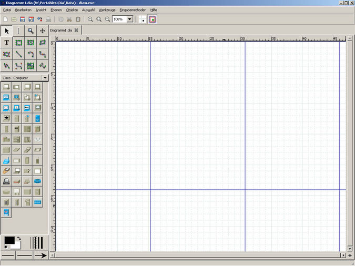Open the end arrow style selector
Image resolution: width=355 pixels, height=266 pixels.
point(40,255)
